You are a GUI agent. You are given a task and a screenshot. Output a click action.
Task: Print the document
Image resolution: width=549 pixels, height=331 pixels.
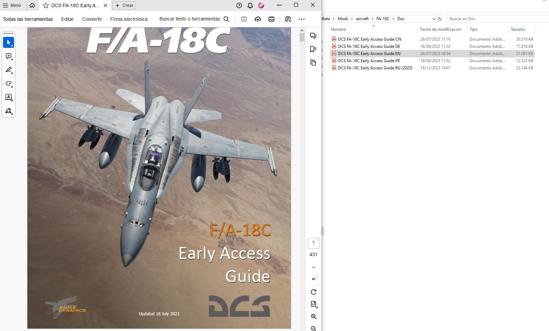271,19
